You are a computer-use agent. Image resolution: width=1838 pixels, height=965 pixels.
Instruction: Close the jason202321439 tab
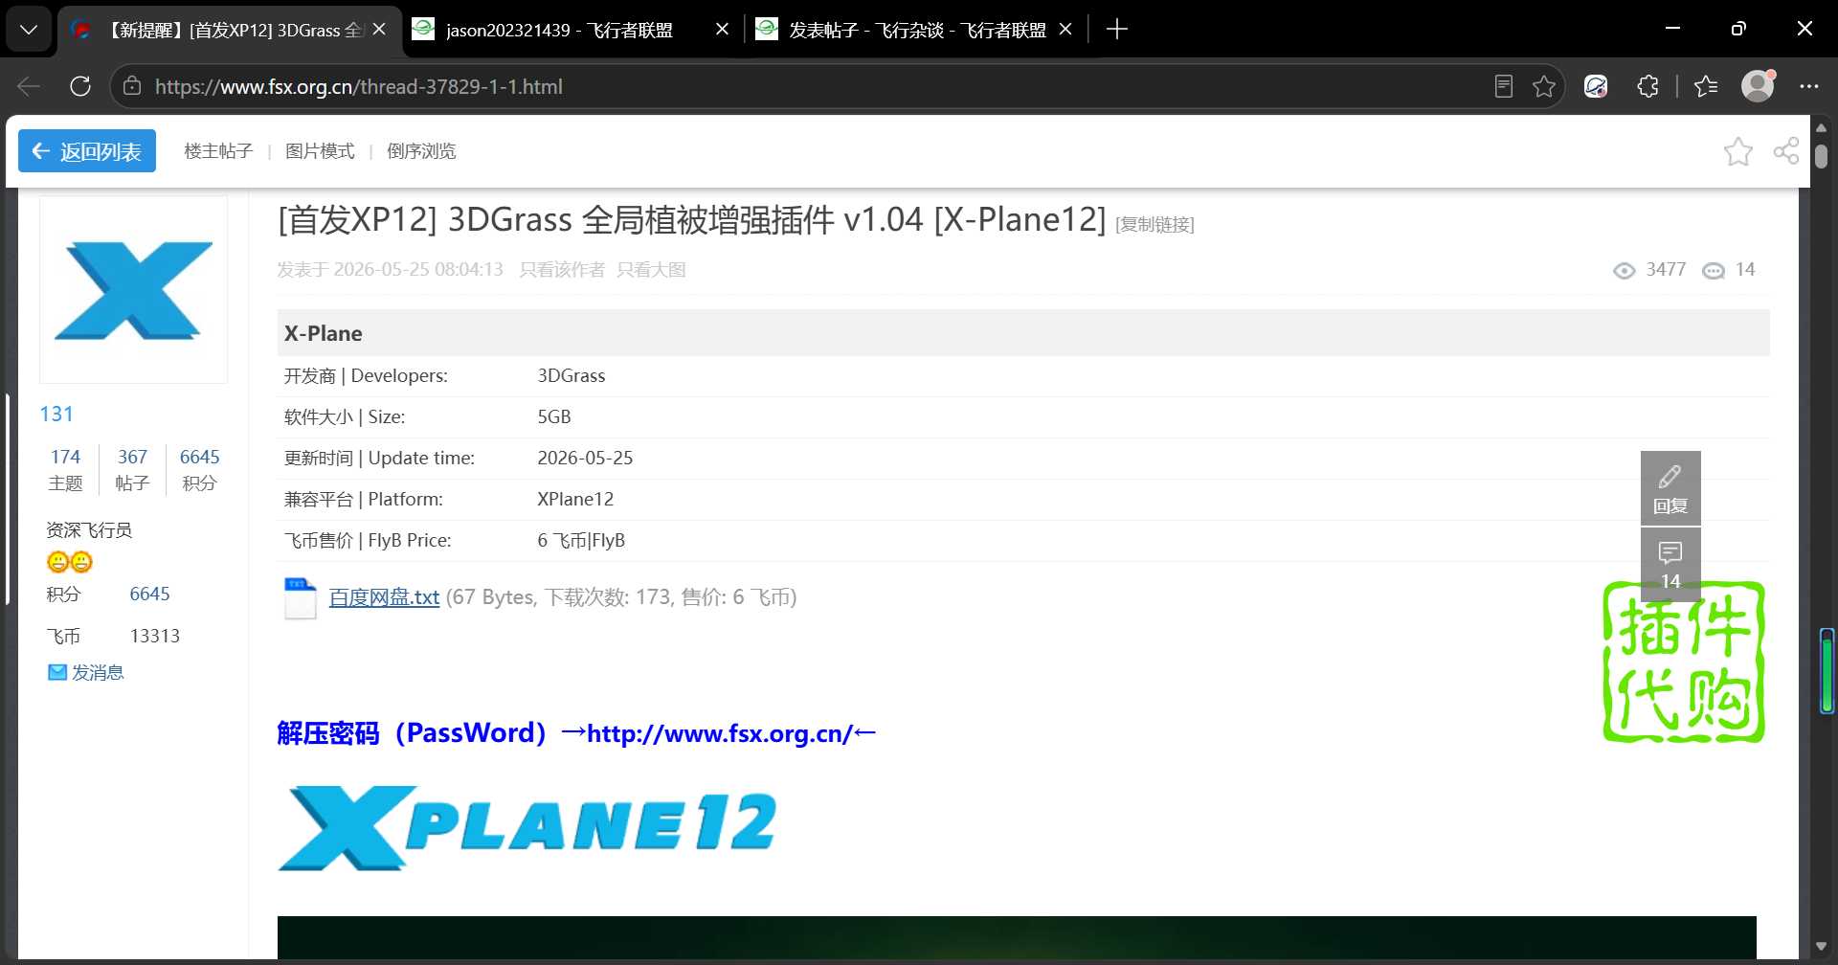(723, 30)
